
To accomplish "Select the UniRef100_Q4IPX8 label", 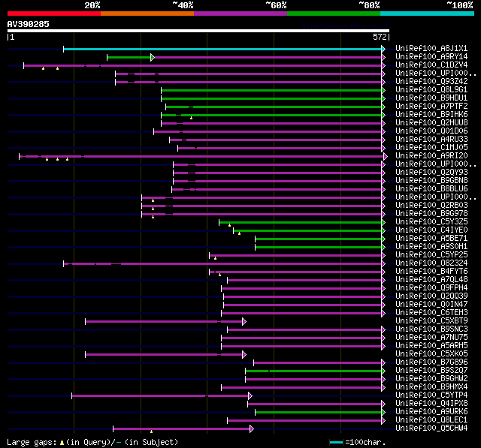I will (x=431, y=404).
